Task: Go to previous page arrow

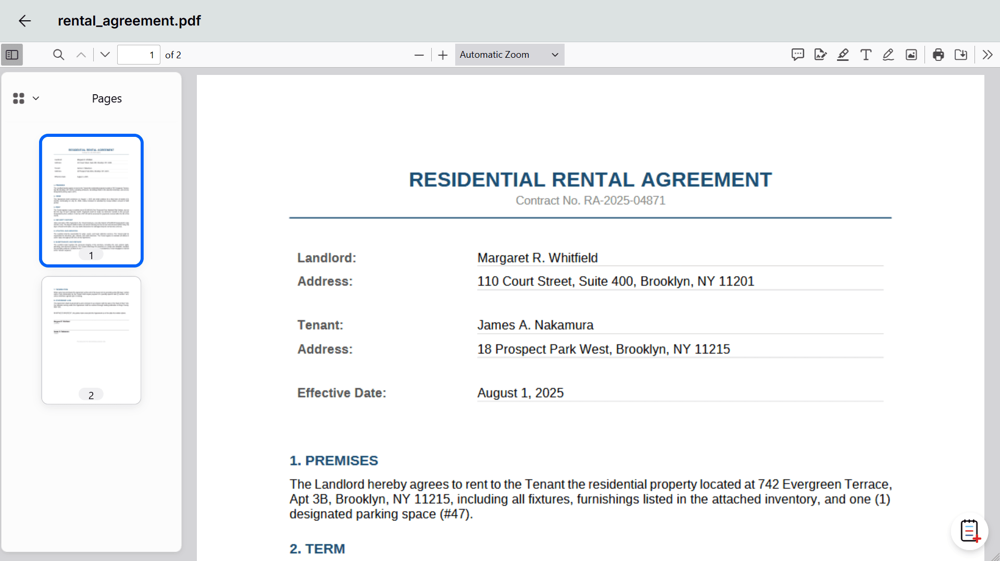Action: click(81, 55)
